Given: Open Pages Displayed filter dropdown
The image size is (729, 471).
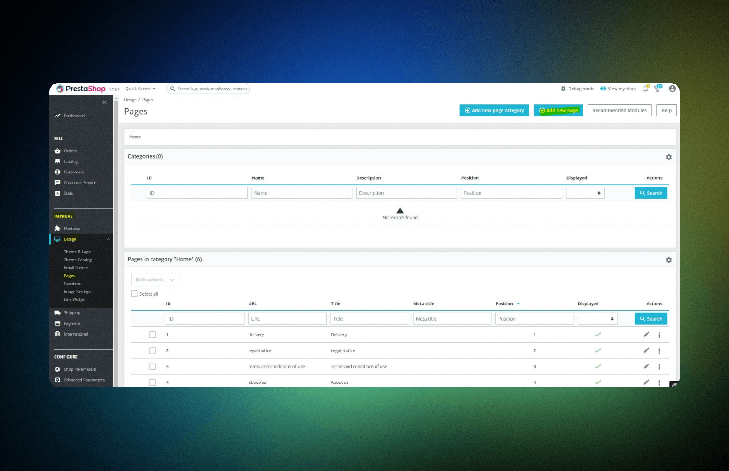Looking at the screenshot, I should (x=598, y=319).
